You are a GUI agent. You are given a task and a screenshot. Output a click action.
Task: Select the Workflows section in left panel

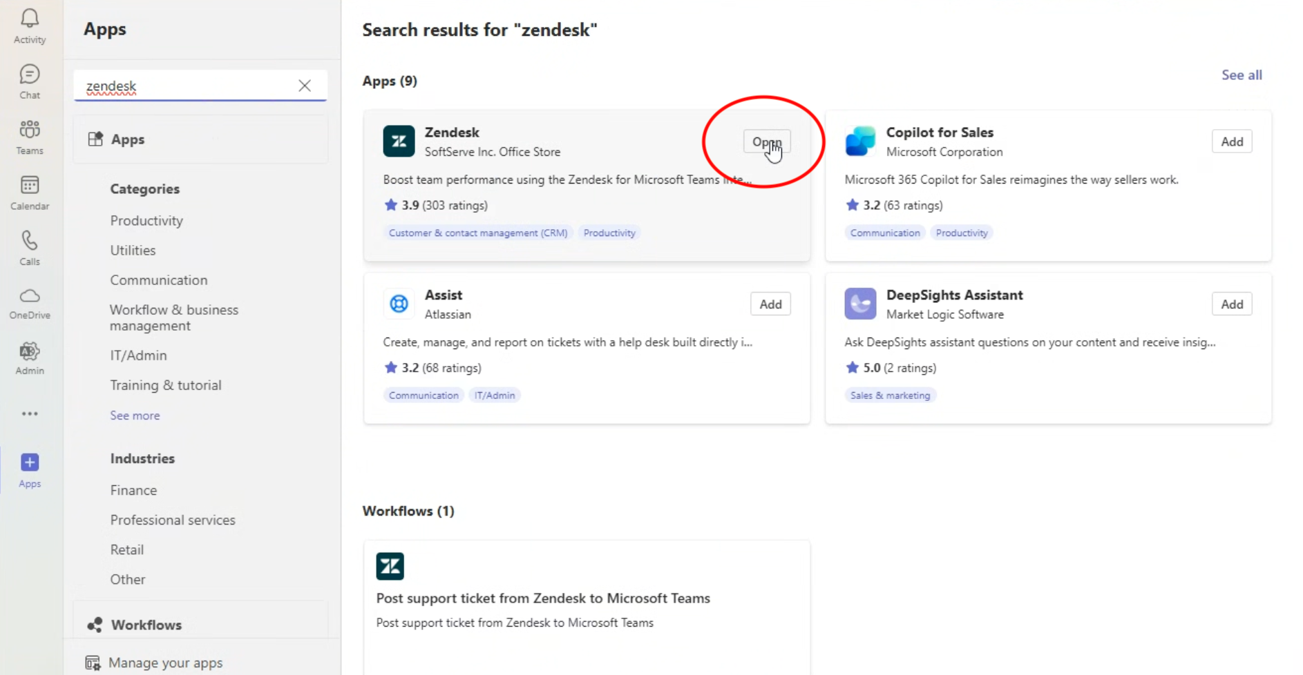click(x=200, y=625)
